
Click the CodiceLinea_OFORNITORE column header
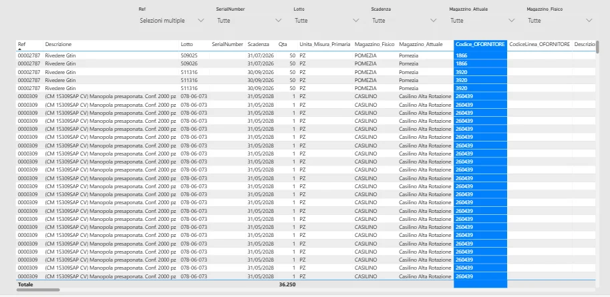click(x=539, y=44)
